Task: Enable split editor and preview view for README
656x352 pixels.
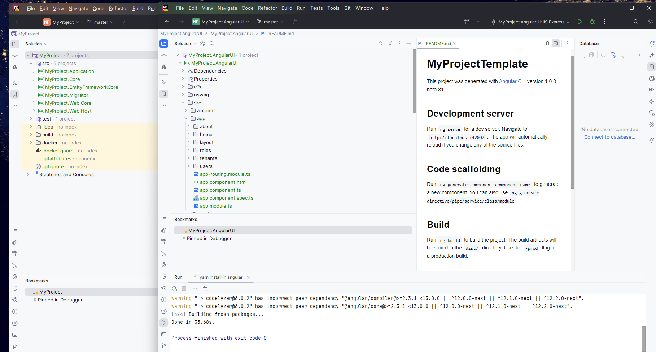Action: click(546, 43)
